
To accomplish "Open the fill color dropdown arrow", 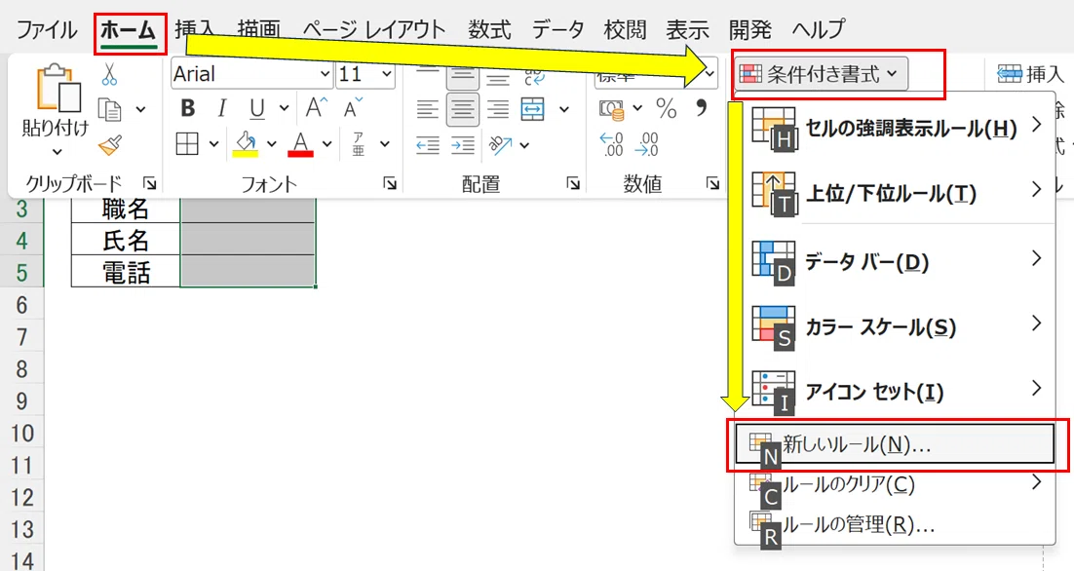I will [272, 144].
